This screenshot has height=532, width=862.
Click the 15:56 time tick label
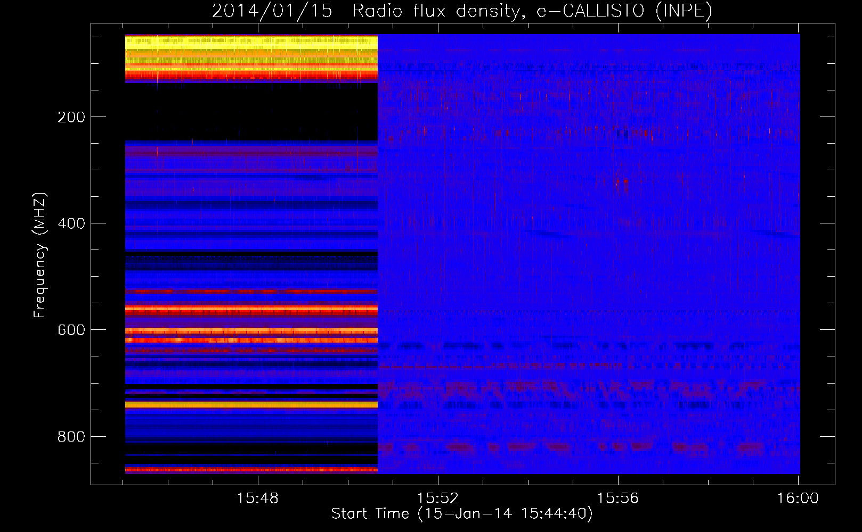pyautogui.click(x=618, y=498)
